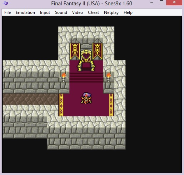Open the Cheat menu
Viewport: 184px width, 175px height.
[93, 12]
